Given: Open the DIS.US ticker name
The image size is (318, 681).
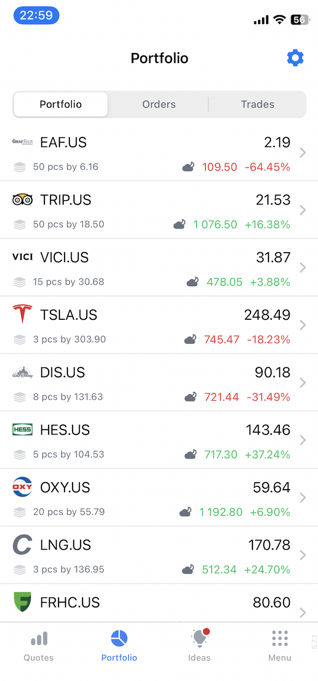Looking at the screenshot, I should 62,373.
